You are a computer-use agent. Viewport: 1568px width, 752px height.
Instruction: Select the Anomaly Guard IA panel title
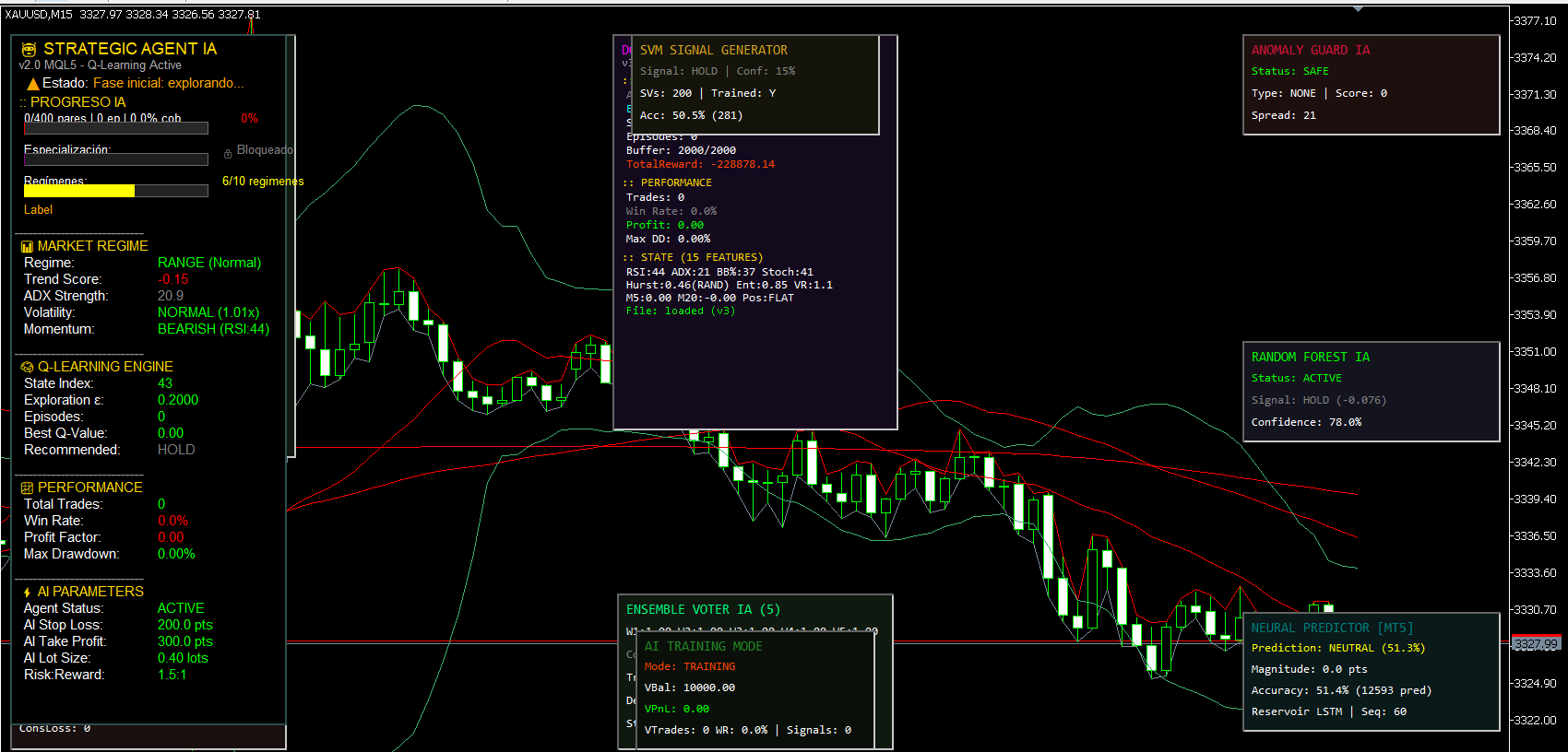point(1310,51)
